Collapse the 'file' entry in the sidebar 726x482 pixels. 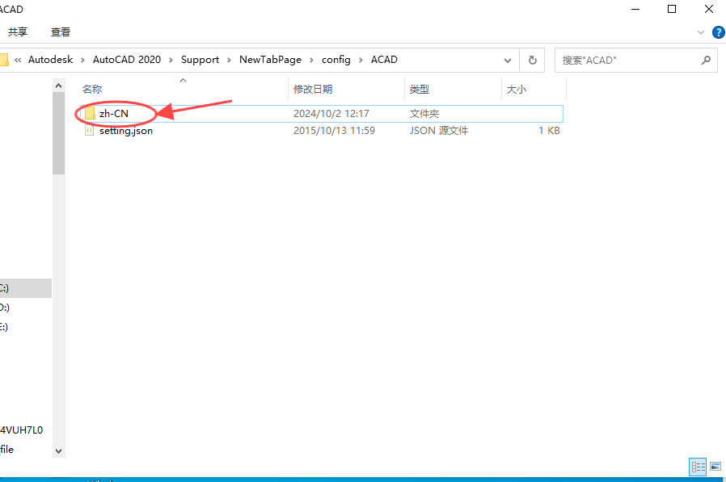tap(8, 449)
